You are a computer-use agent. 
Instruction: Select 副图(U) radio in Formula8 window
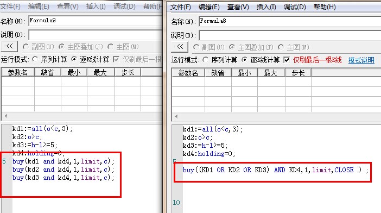click(196, 47)
